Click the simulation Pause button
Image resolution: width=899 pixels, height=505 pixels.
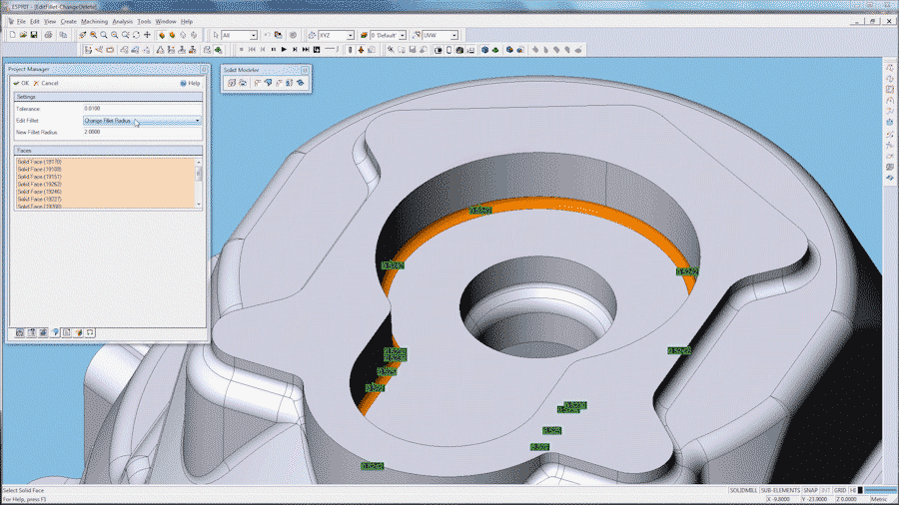pos(274,50)
